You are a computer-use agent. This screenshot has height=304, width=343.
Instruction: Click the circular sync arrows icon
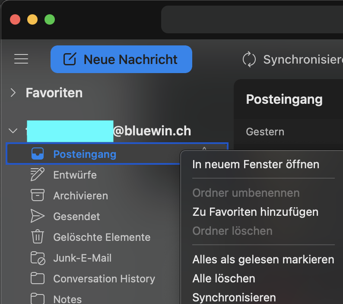(249, 59)
